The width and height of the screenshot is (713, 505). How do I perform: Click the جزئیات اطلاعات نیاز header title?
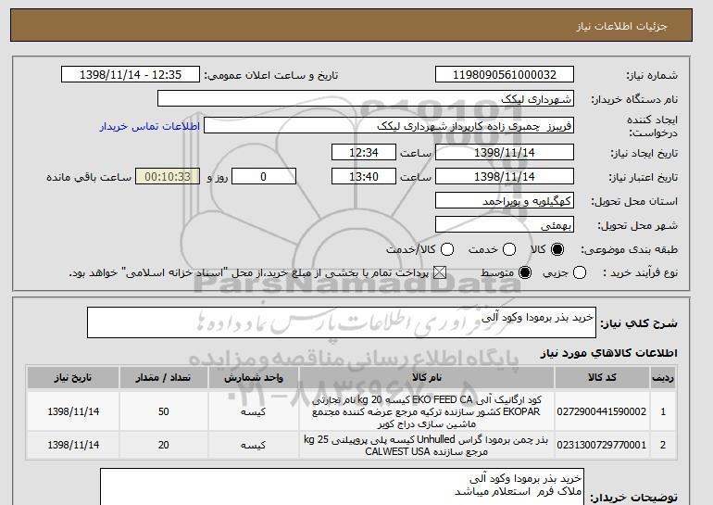[x=621, y=26]
